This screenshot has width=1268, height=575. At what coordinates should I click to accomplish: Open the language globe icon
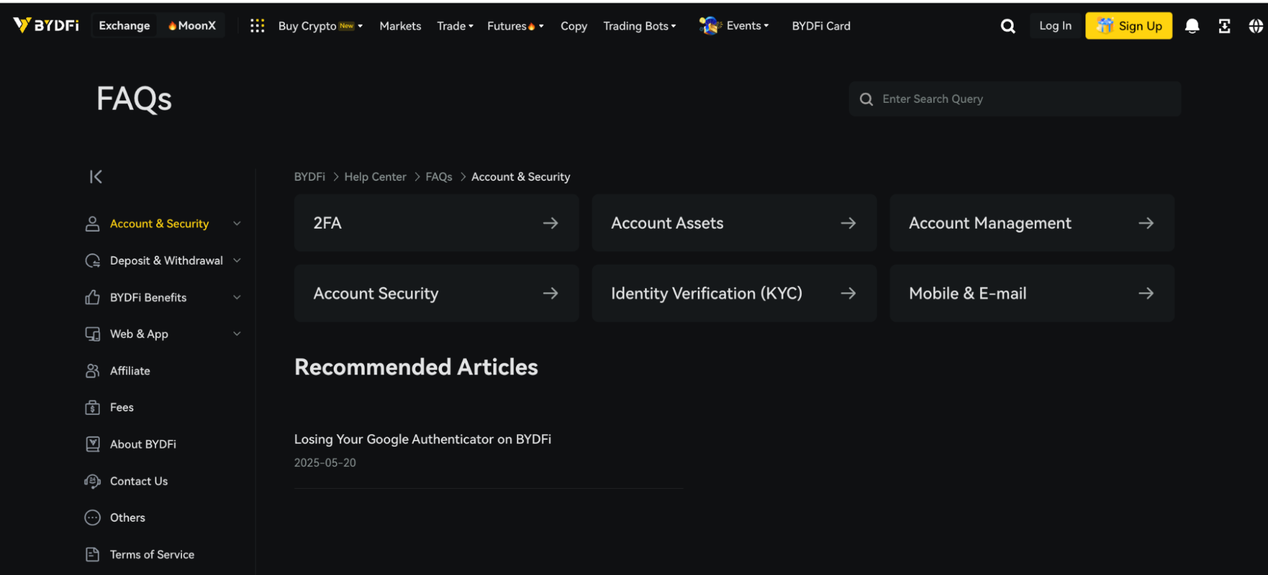pyautogui.click(x=1255, y=26)
